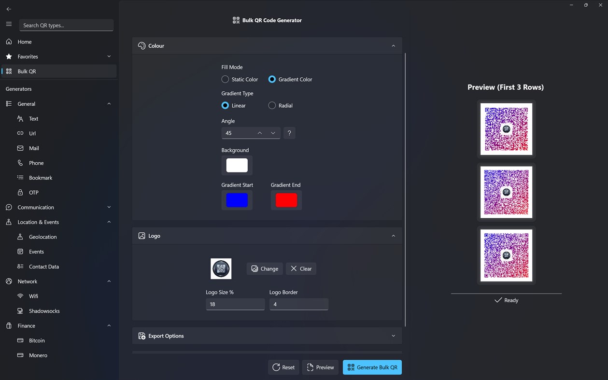Open the Bookmark generator entry
The width and height of the screenshot is (608, 380).
39,178
